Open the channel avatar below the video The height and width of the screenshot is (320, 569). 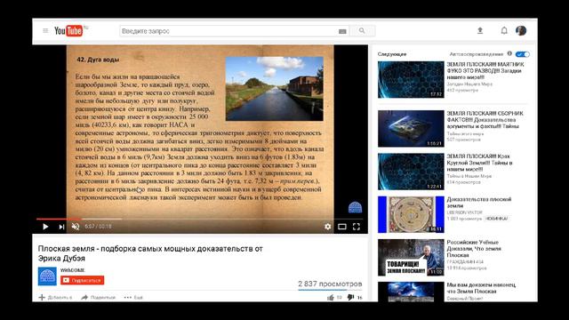click(47, 276)
